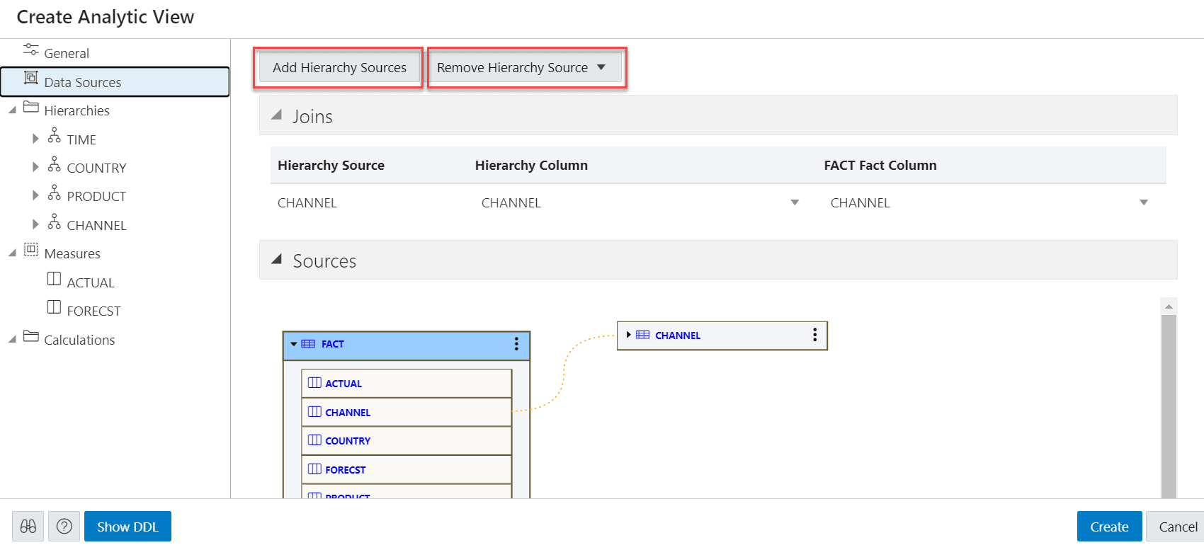
Task: Expand the PRODUCT hierarchy node
Action: [x=35, y=195]
